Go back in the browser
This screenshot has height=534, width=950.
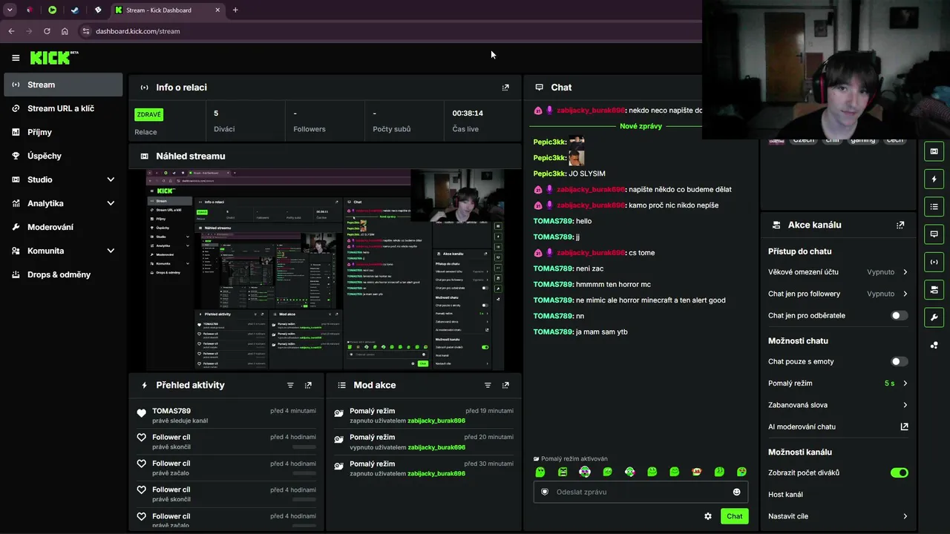[x=11, y=31]
